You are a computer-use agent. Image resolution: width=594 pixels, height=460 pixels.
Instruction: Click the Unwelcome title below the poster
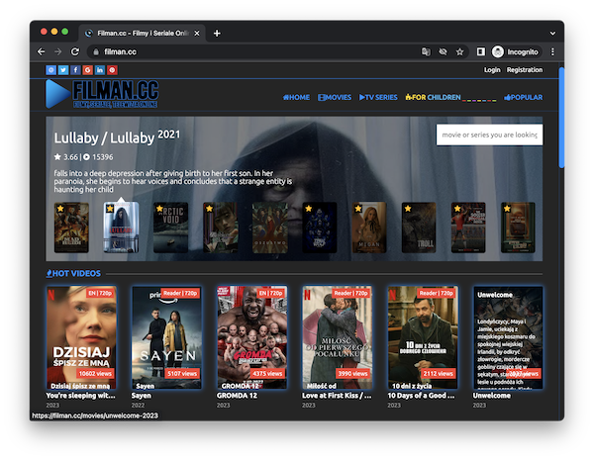(x=492, y=396)
